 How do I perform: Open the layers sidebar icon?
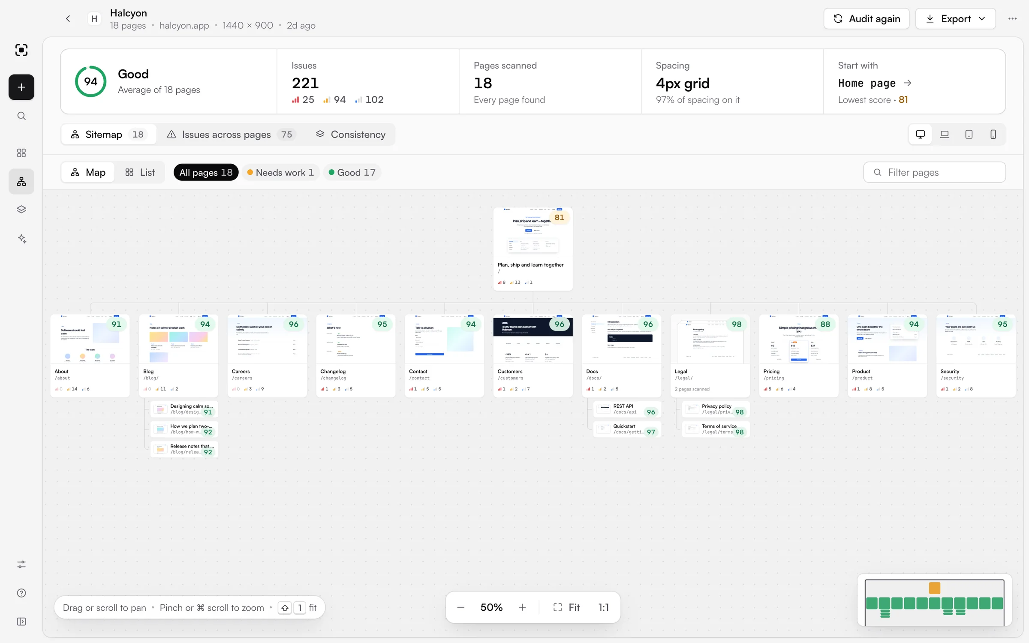click(21, 210)
